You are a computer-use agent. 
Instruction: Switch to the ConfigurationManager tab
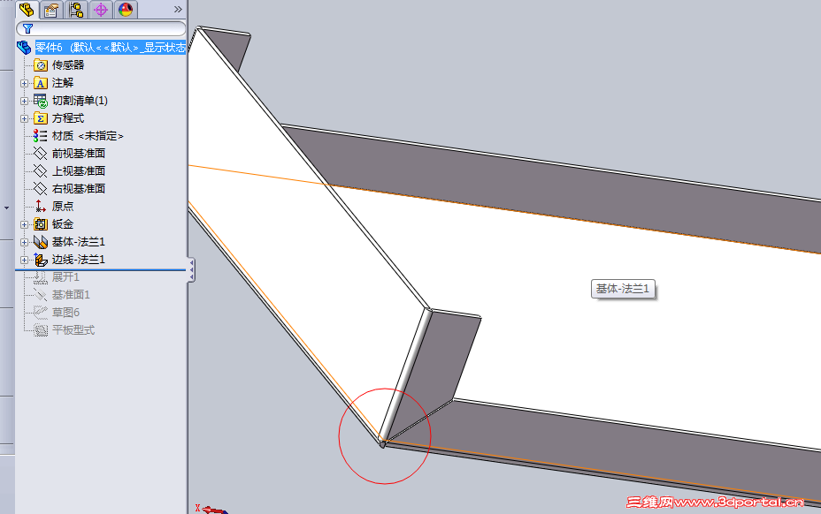click(76, 10)
